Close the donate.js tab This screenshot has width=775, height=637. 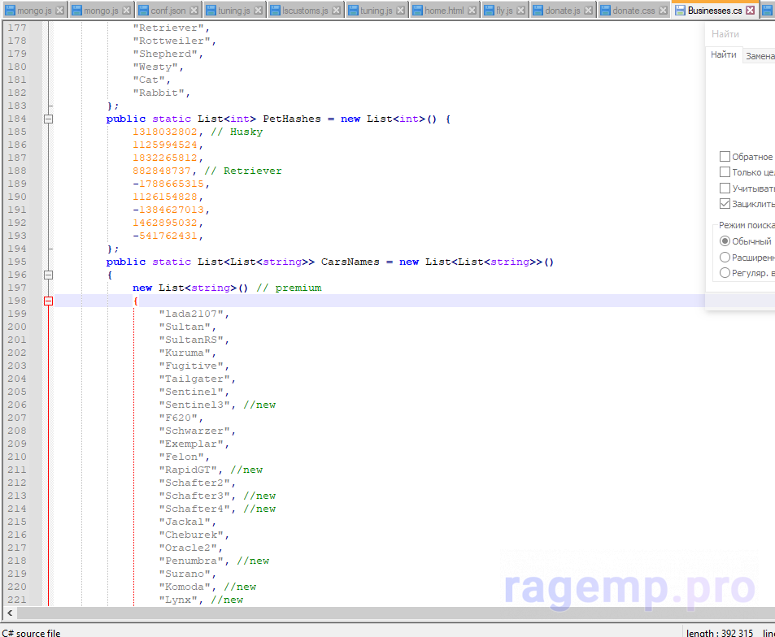click(588, 11)
